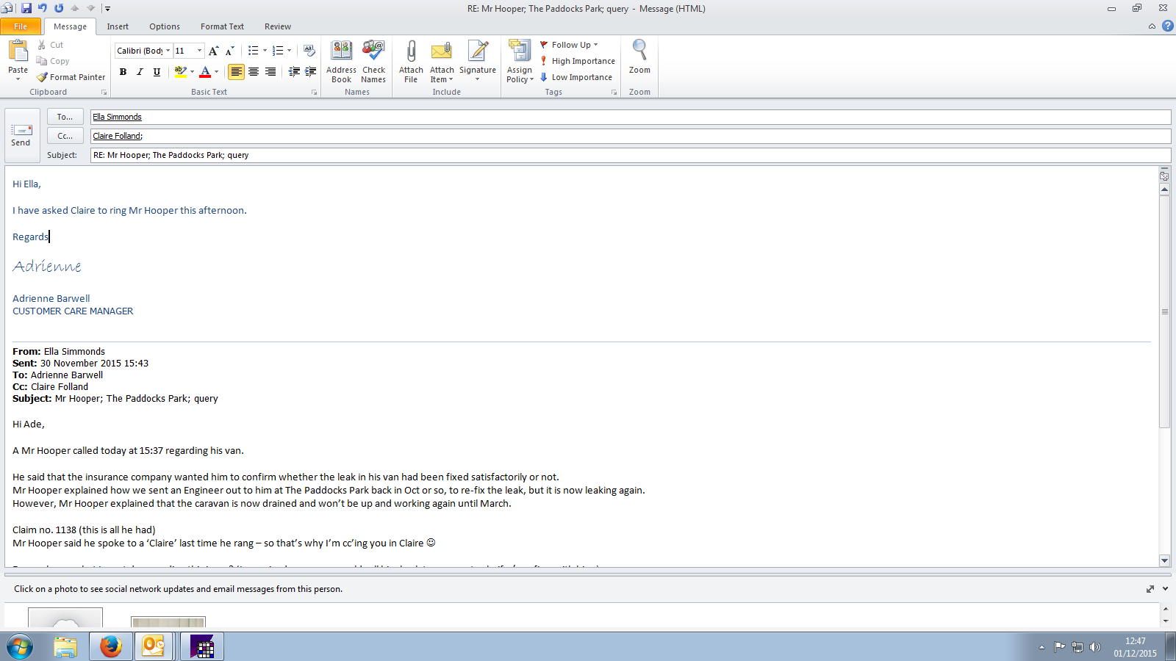Launch the Clipboard pane dialog launcher
This screenshot has width=1176, height=661.
pyautogui.click(x=104, y=93)
